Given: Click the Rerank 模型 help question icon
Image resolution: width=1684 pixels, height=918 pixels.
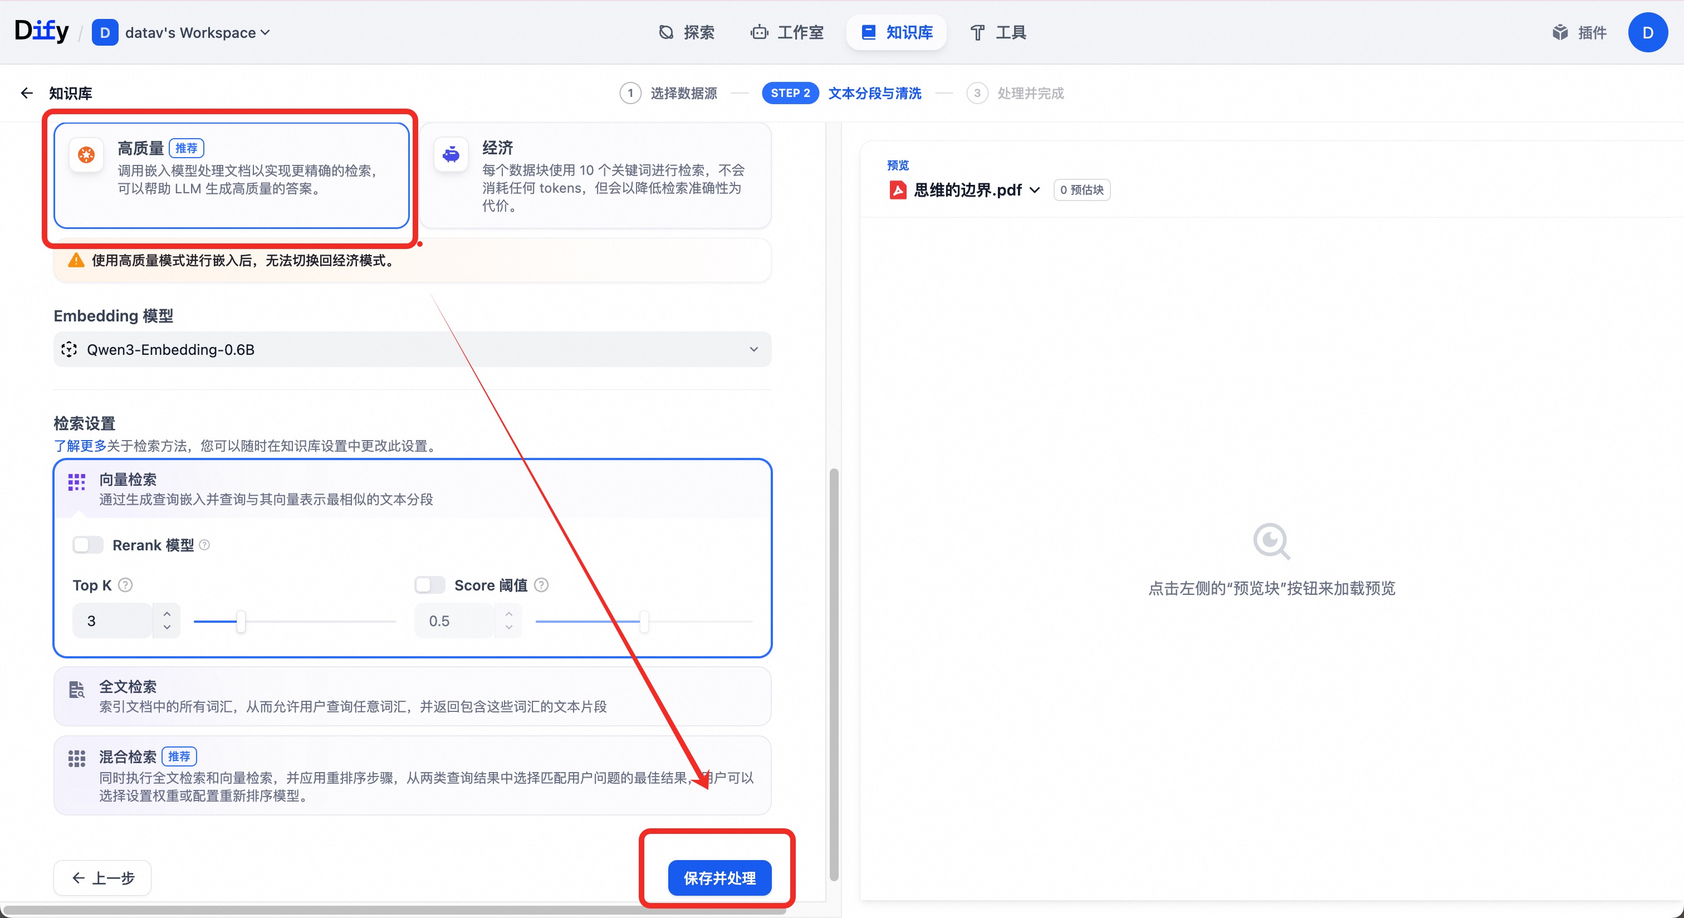Looking at the screenshot, I should coord(204,545).
